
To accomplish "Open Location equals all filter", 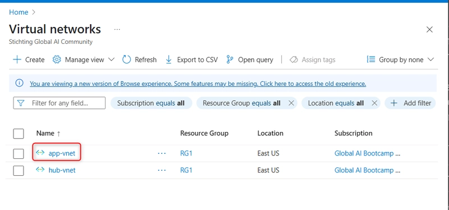I will coord(336,103).
